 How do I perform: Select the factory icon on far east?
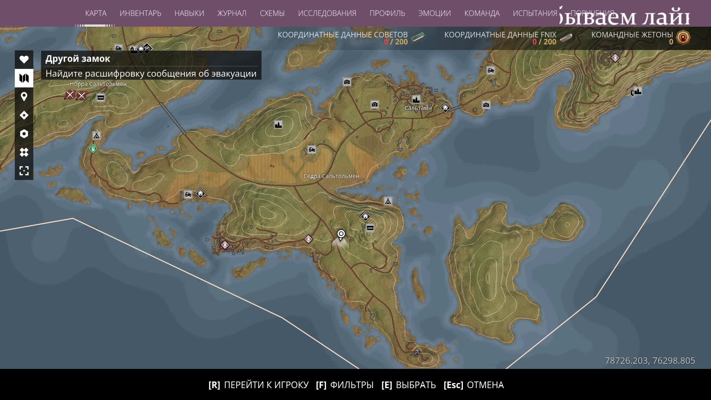pyautogui.click(x=637, y=91)
